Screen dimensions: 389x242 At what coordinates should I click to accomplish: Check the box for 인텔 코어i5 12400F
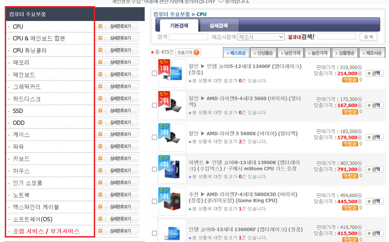click(154, 73)
